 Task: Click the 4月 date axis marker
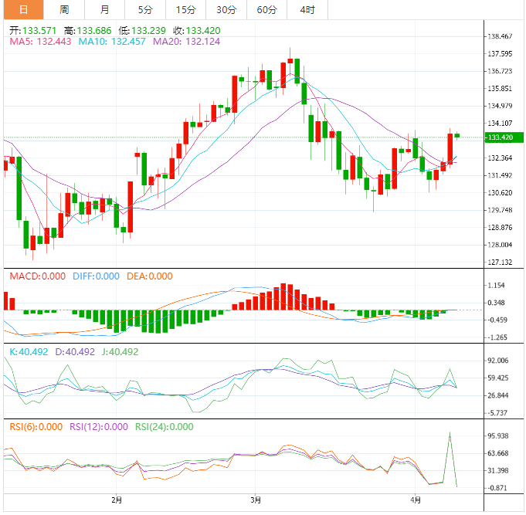pyautogui.click(x=416, y=500)
